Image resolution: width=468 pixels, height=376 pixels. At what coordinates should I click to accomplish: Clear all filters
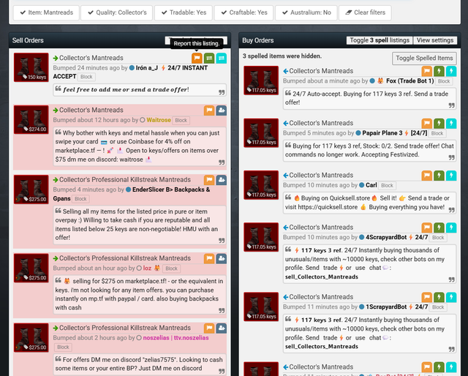click(x=365, y=12)
